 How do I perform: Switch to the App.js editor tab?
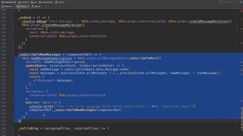(36, 6)
